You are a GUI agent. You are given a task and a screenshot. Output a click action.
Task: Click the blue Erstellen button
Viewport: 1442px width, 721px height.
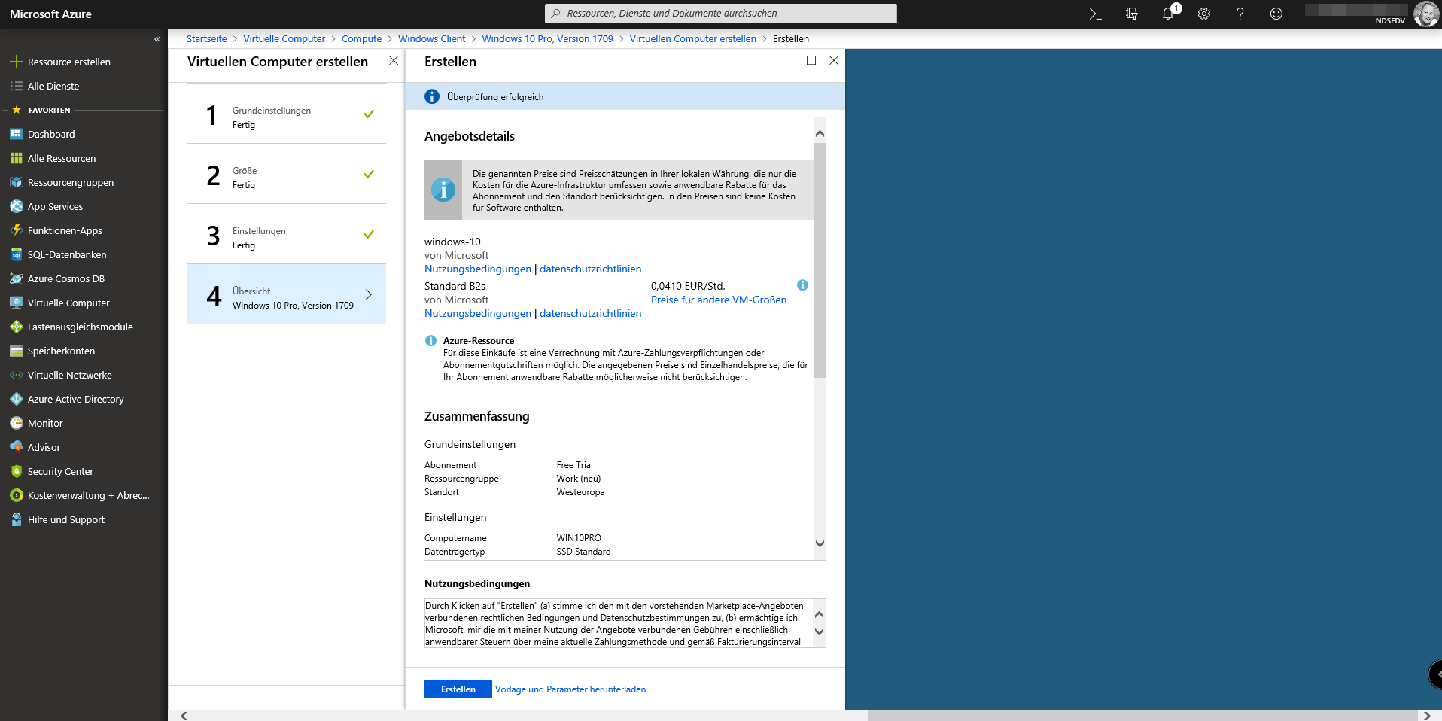tap(458, 689)
